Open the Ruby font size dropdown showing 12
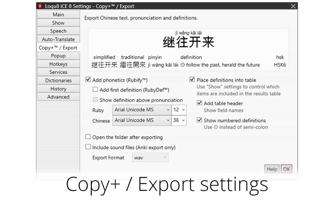334x207 pixels. (179, 110)
